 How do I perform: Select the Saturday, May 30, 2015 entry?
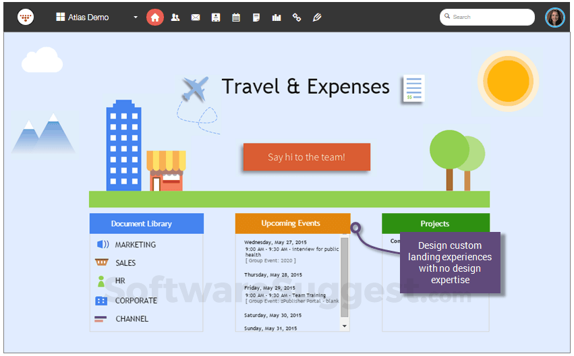click(272, 316)
